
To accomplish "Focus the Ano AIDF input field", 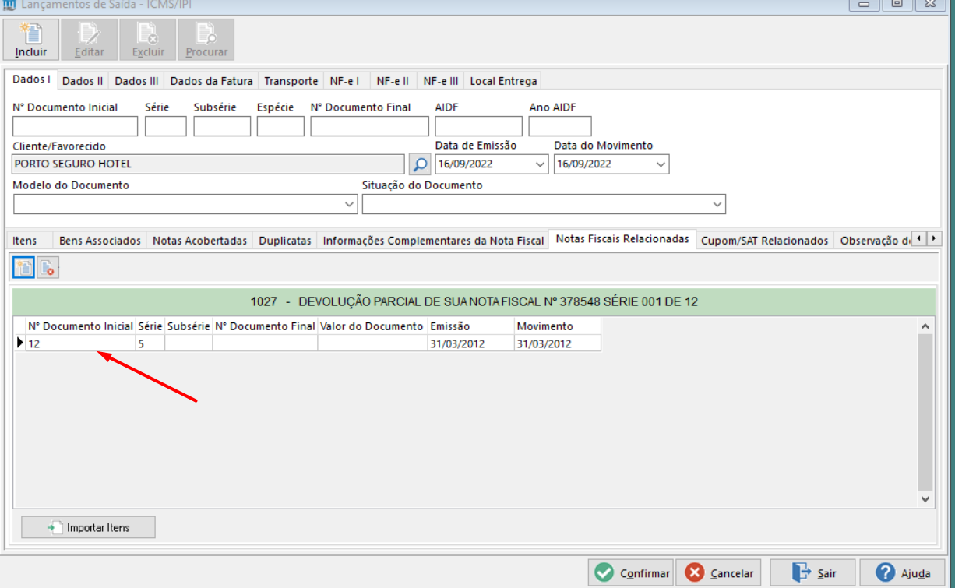I will pos(560,126).
